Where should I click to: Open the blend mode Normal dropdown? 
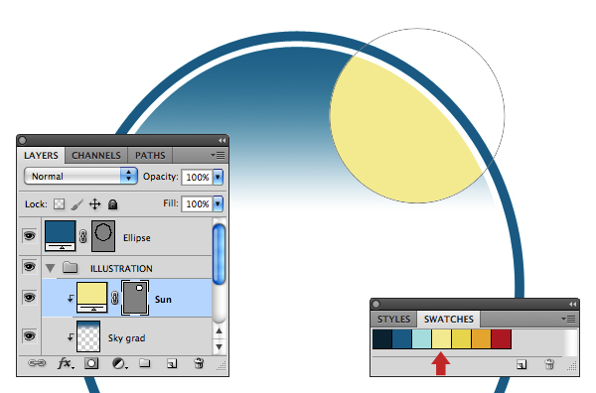[x=80, y=177]
